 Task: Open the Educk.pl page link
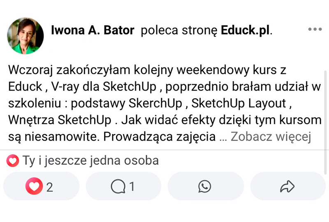tap(246, 30)
